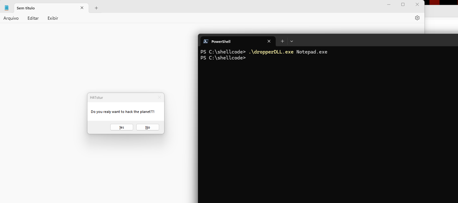The height and width of the screenshot is (203, 458).
Task: Open Notepad settings with the gear icon
Action: point(417,18)
